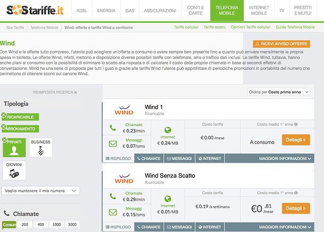Click the SosTariffe.it logo

click(x=35, y=10)
